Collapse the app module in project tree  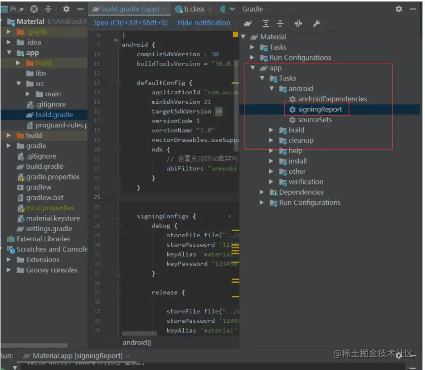9,53
